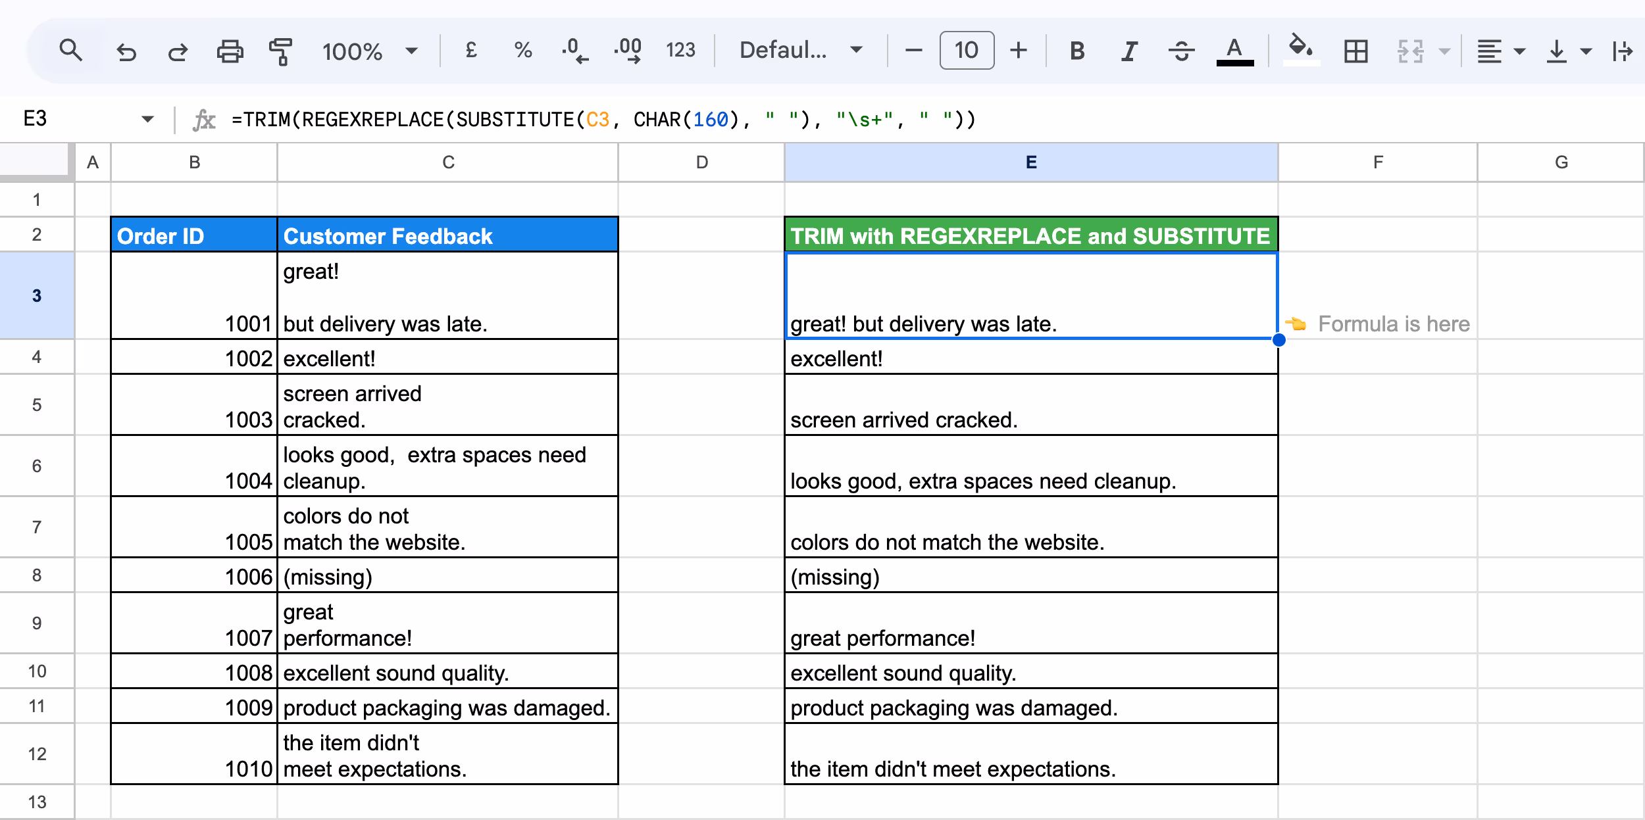The width and height of the screenshot is (1645, 820).
Task: Open the 100% zoom dropdown
Action: [369, 51]
